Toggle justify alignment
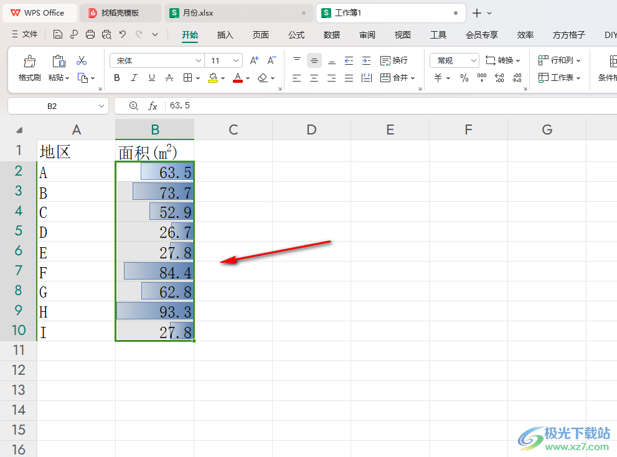 click(x=349, y=78)
